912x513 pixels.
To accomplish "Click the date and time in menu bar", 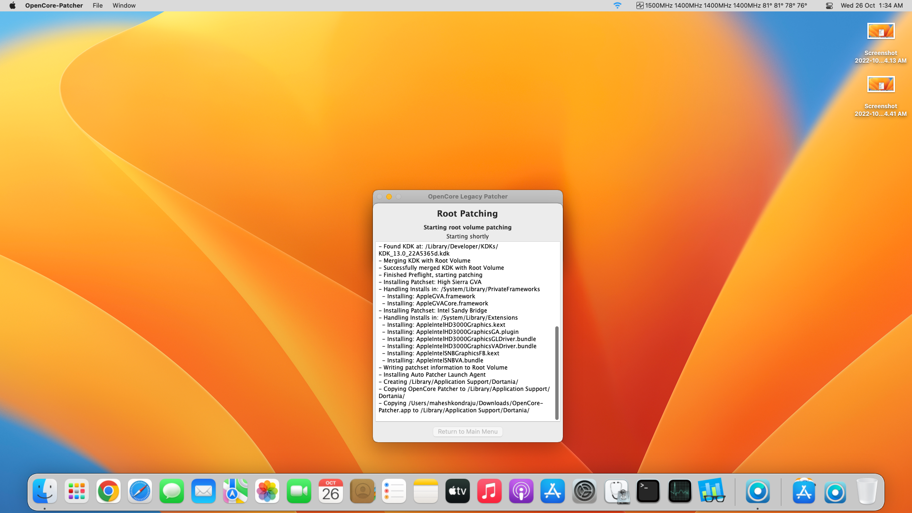I will [x=871, y=6].
